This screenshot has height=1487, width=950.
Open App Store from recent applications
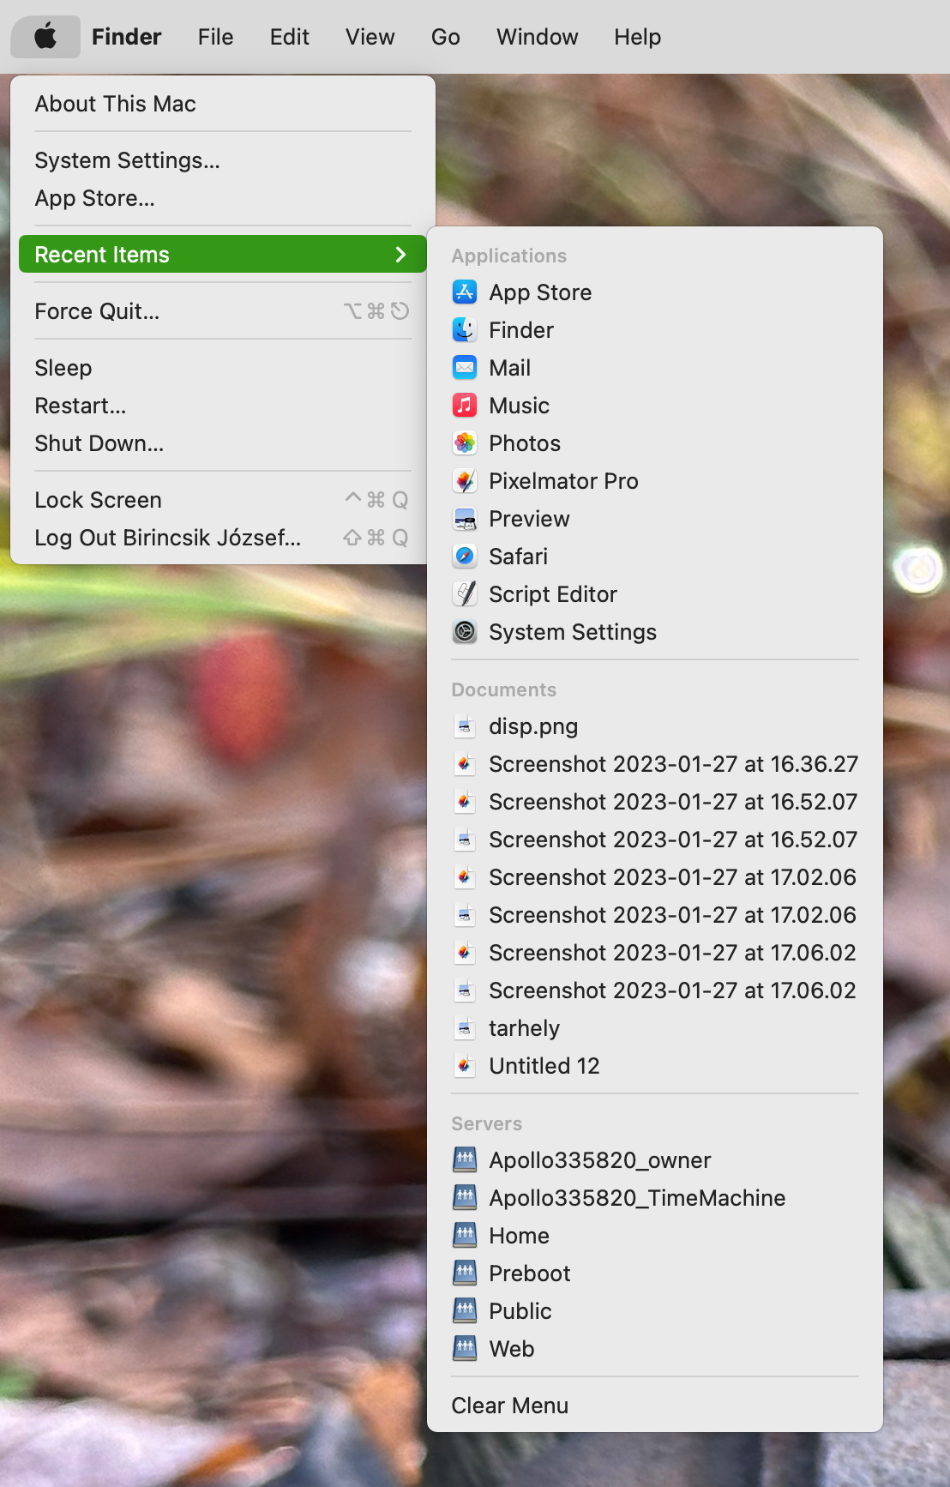pyautogui.click(x=655, y=292)
